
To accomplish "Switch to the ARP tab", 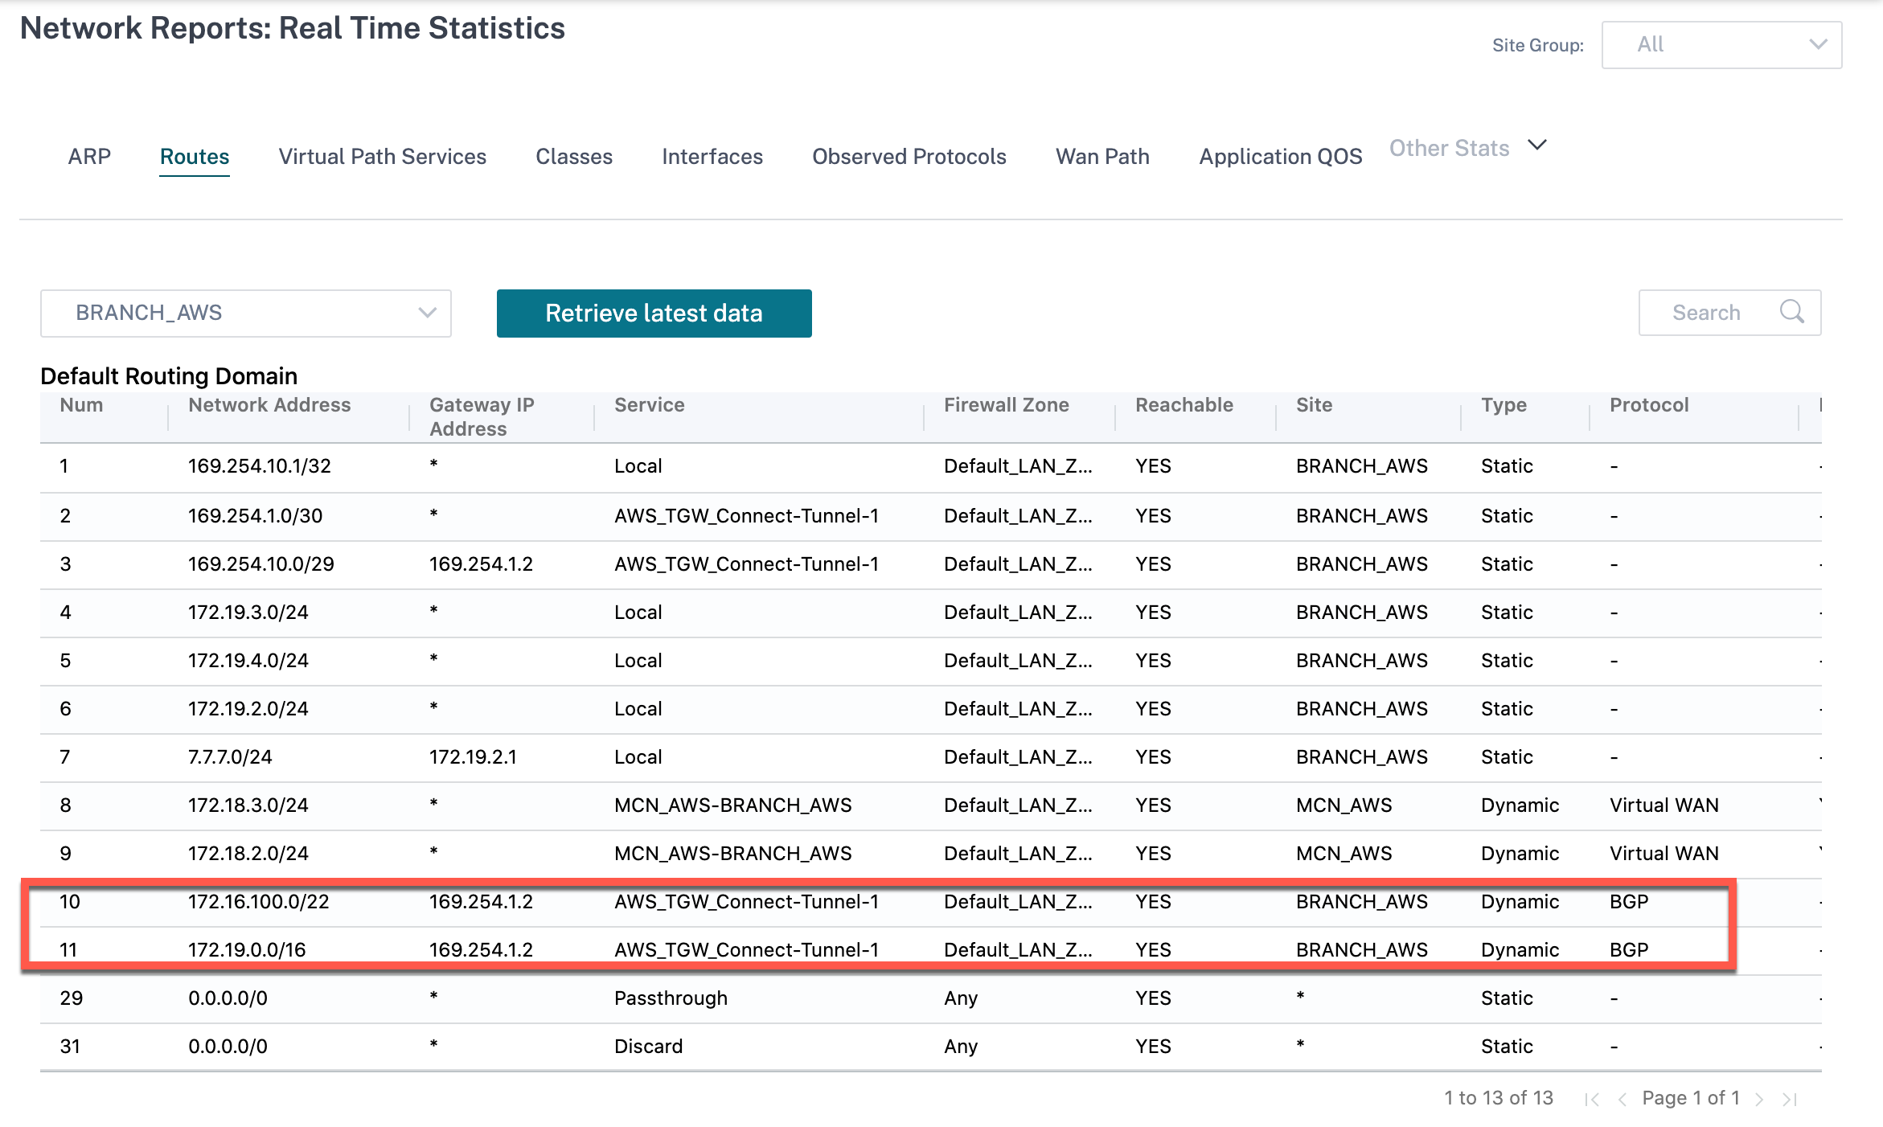I will (x=89, y=156).
